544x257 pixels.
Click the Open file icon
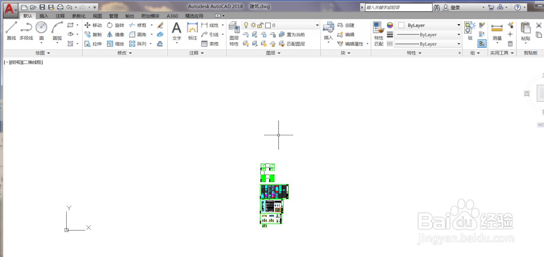pos(33,7)
